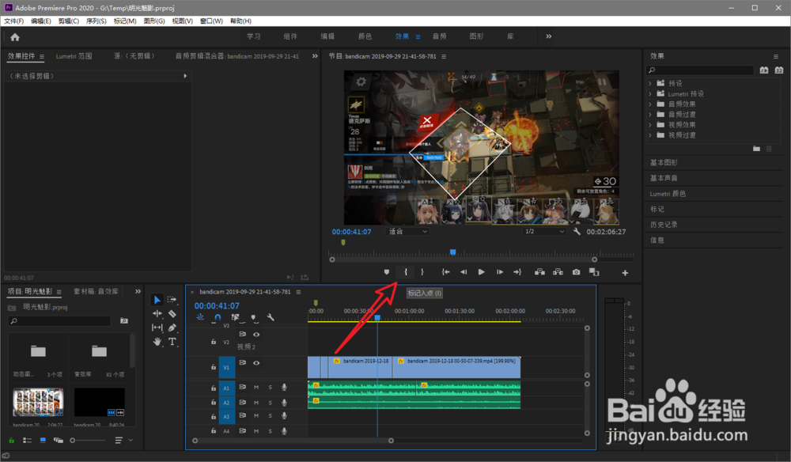This screenshot has height=462, width=791.
Task: Toggle lock on track V2
Action: point(213,343)
